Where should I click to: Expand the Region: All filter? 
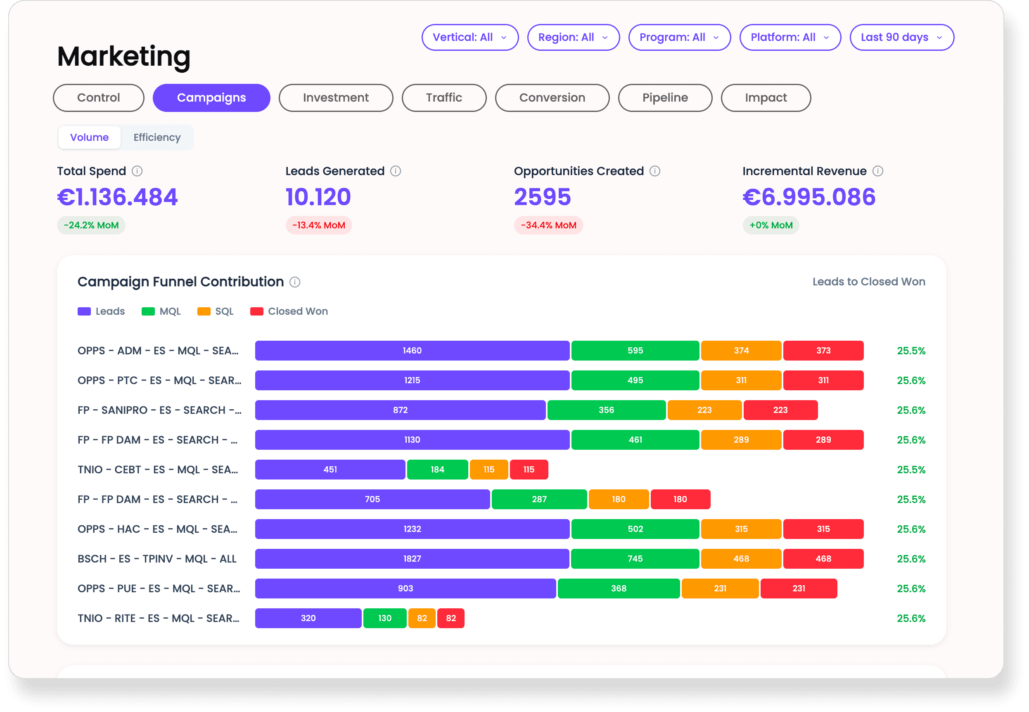pyautogui.click(x=573, y=38)
